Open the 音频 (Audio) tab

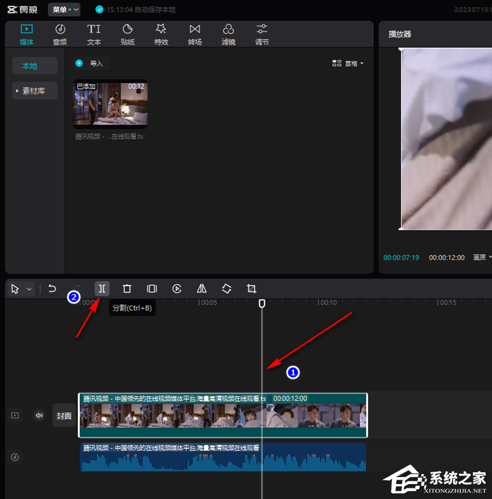click(60, 35)
